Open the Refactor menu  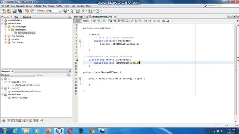tap(38, 6)
